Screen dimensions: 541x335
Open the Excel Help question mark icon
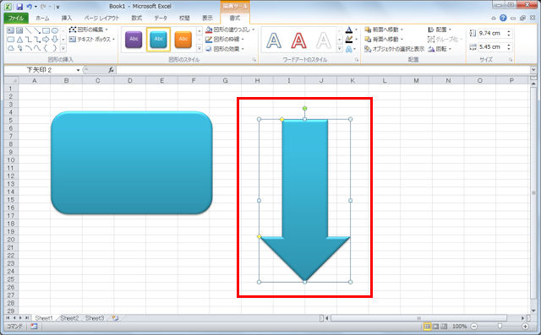[x=503, y=18]
